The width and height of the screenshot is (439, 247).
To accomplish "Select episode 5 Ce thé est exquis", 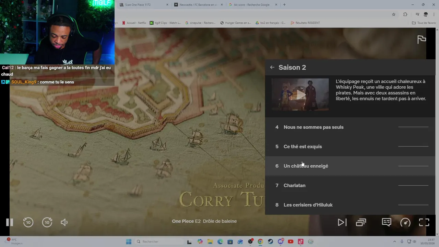I will tap(350, 146).
